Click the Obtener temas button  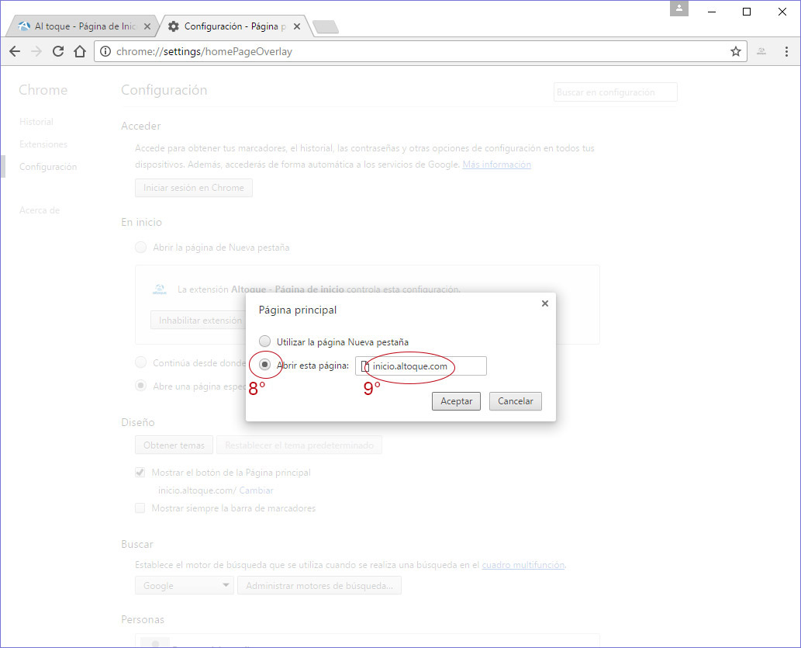174,445
